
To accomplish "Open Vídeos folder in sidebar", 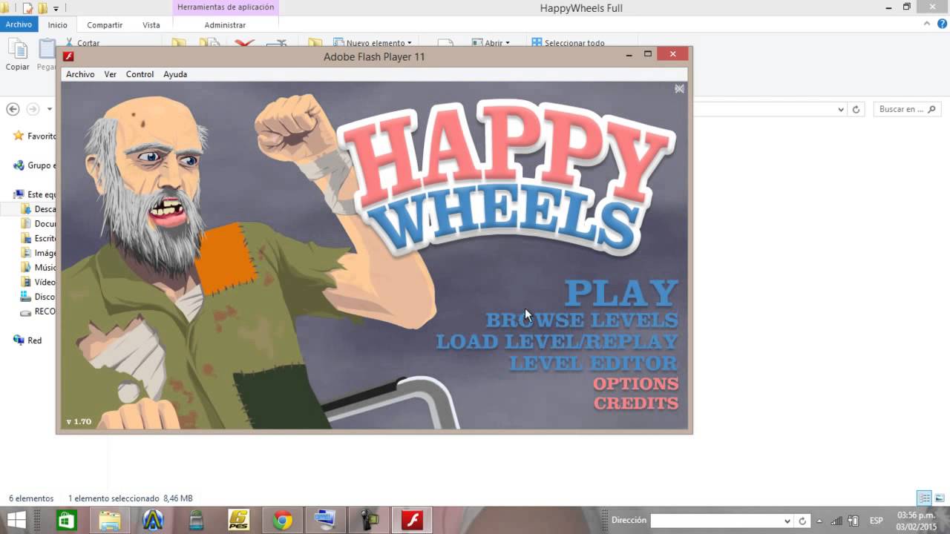I will 39,282.
